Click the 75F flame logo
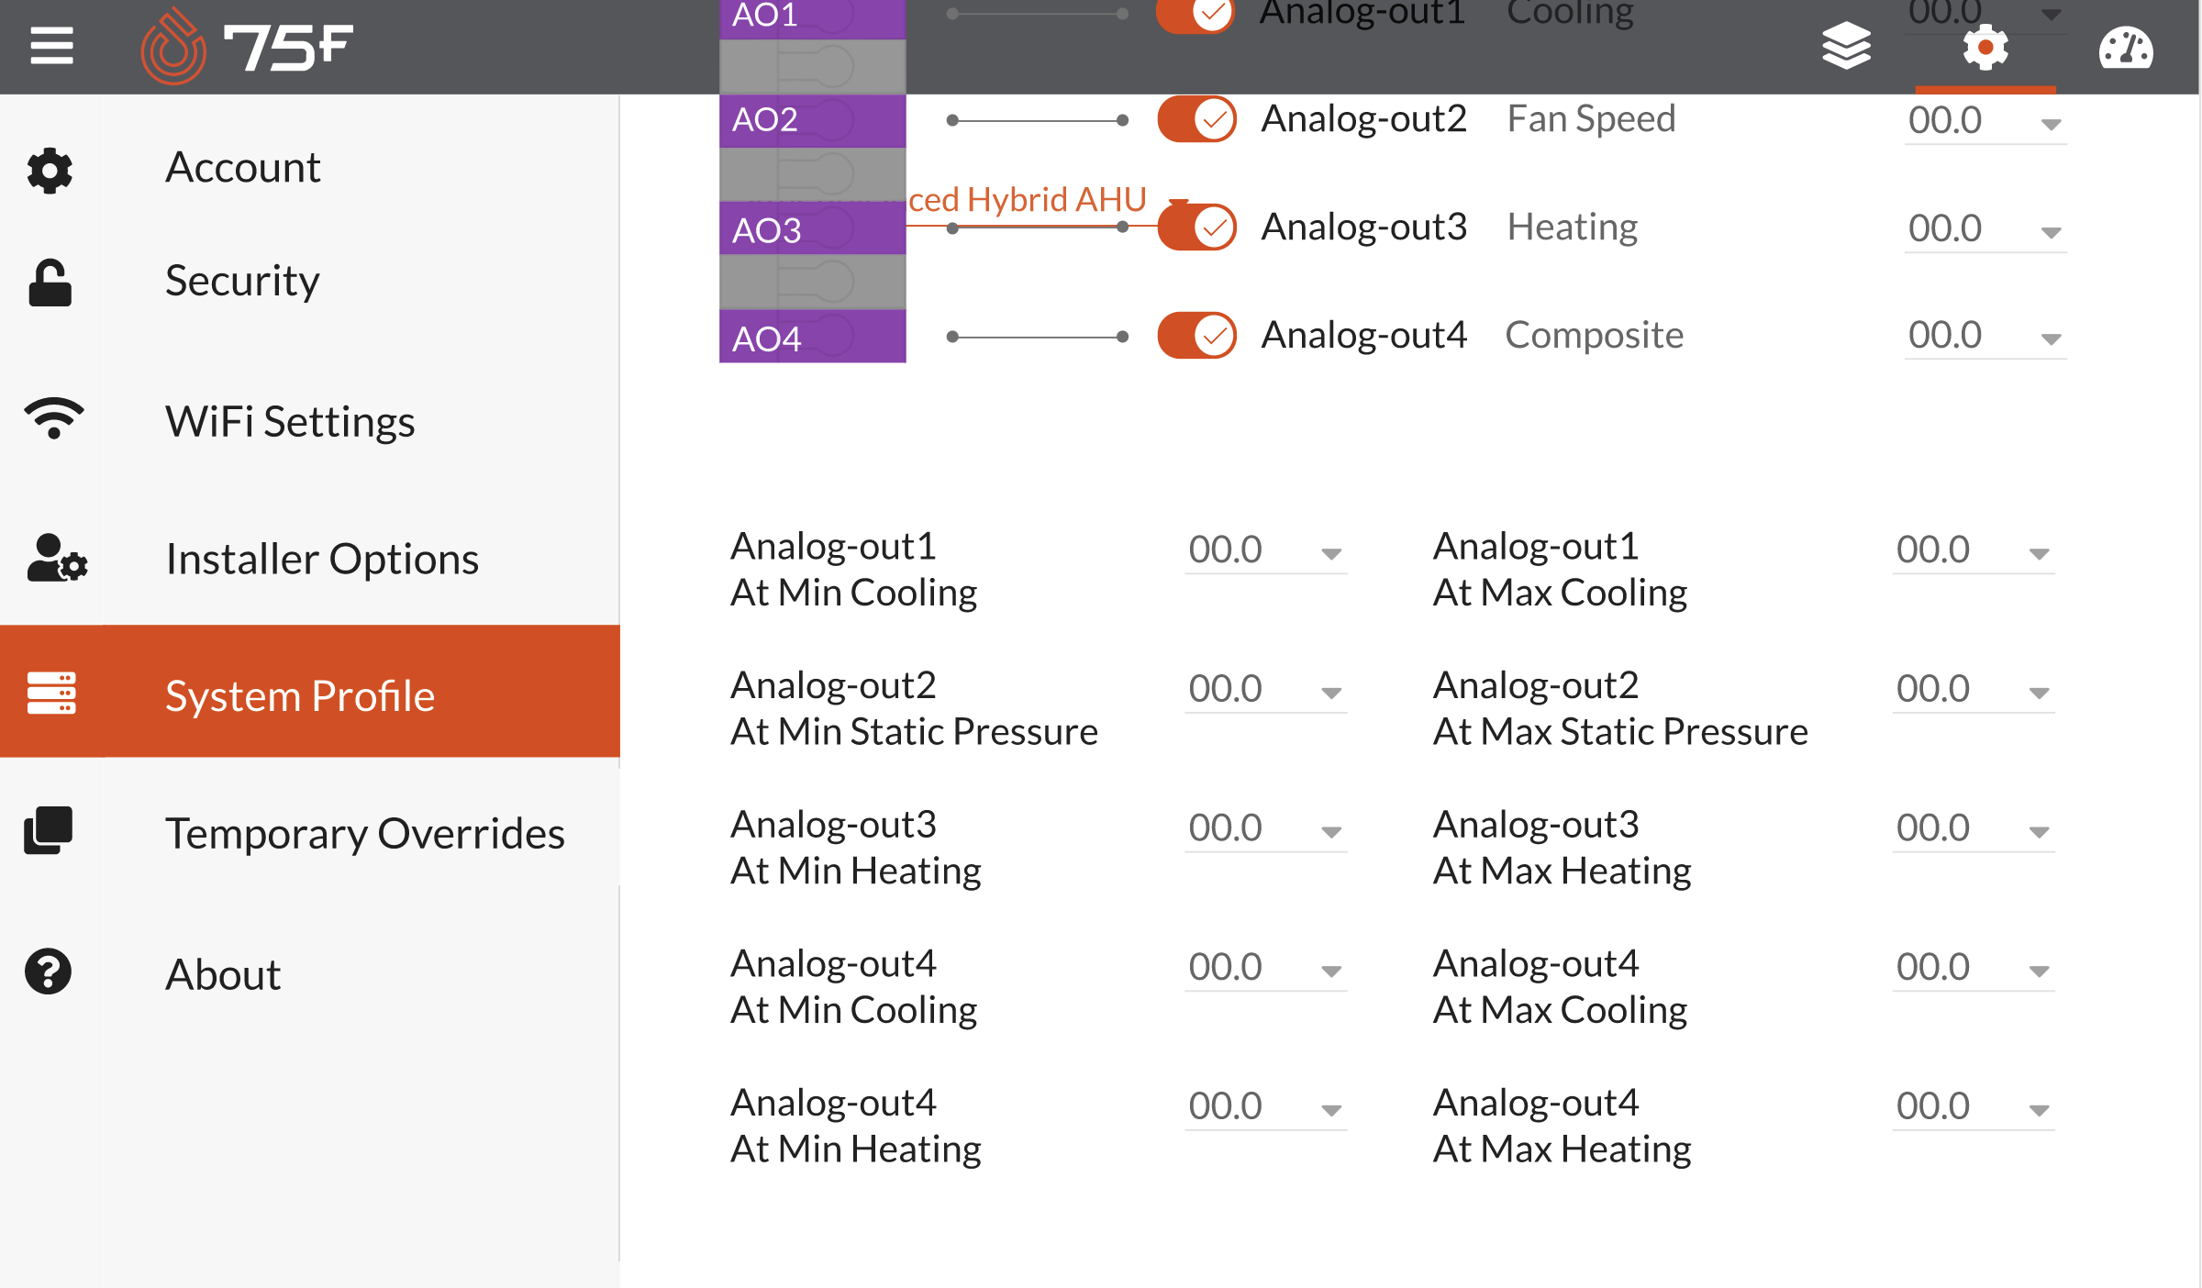Screen dimensions: 2202x1288 (x=172, y=47)
